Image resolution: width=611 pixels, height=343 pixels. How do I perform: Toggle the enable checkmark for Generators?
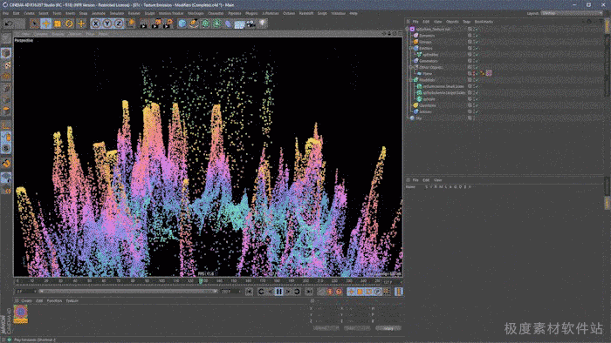pos(477,61)
